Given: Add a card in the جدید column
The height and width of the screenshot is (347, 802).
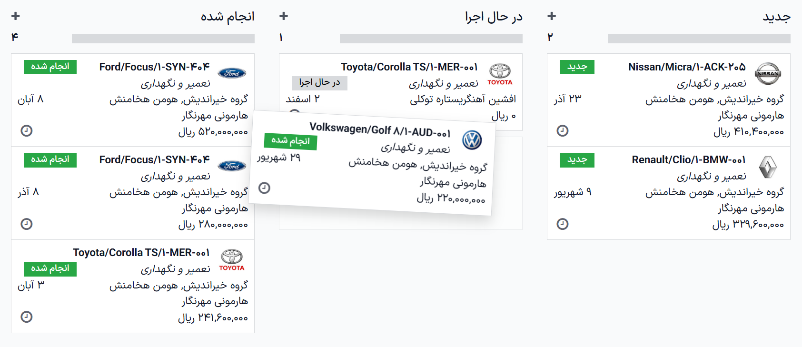Looking at the screenshot, I should (x=552, y=16).
